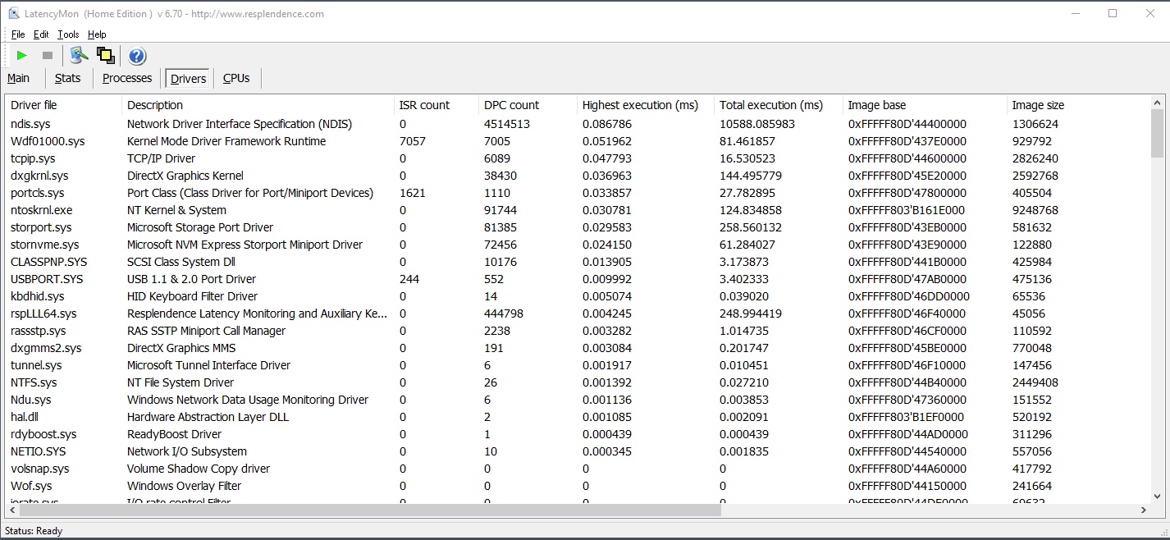
Task: Open the Edit menu
Action: coord(41,34)
